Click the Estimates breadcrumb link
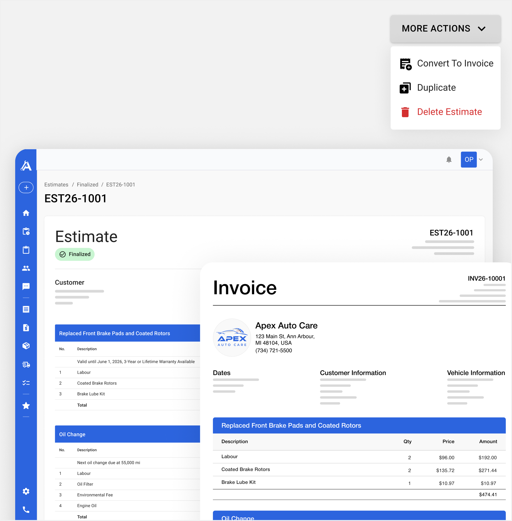The height and width of the screenshot is (521, 512). click(x=56, y=185)
